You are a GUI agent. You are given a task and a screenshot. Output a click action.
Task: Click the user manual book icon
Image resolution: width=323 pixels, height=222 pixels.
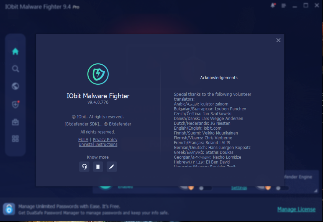coord(98,167)
